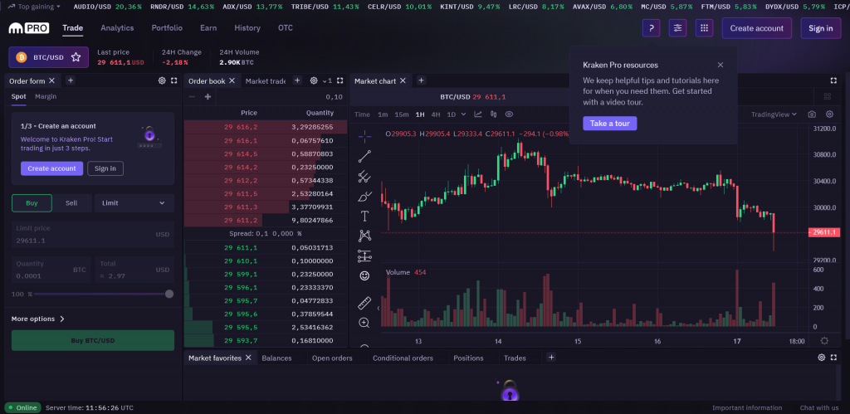Select the XABCD pattern tool
This screenshot has width=850, height=414.
coord(365,236)
